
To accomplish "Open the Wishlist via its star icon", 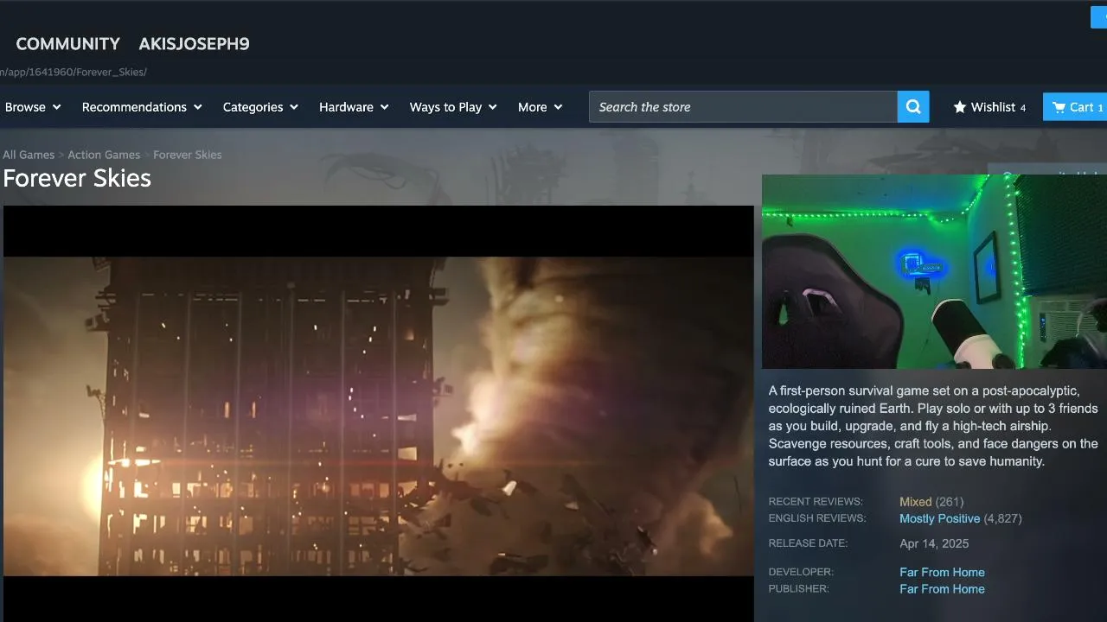I will coord(960,107).
